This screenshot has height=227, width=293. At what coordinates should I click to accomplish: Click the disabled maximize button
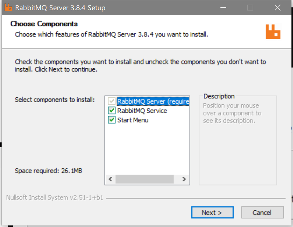pos(250,8)
